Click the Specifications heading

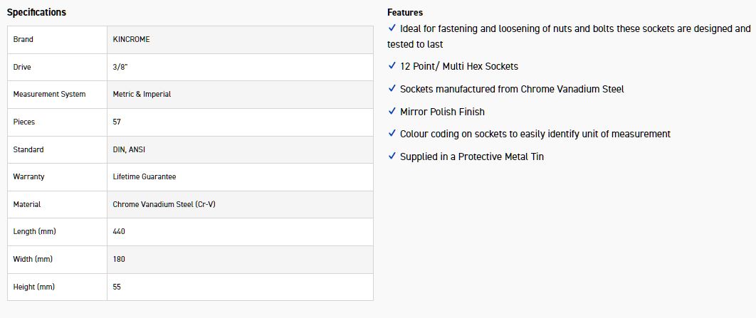pyautogui.click(x=36, y=12)
